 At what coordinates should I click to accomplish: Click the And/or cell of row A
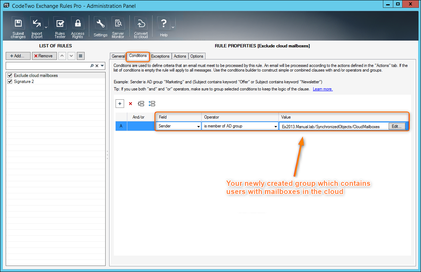(141, 126)
